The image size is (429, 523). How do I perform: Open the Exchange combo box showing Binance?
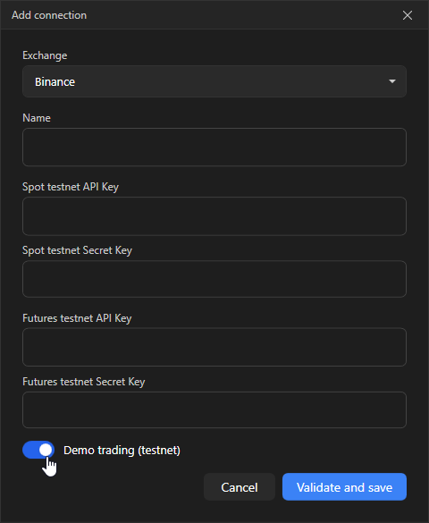click(214, 81)
